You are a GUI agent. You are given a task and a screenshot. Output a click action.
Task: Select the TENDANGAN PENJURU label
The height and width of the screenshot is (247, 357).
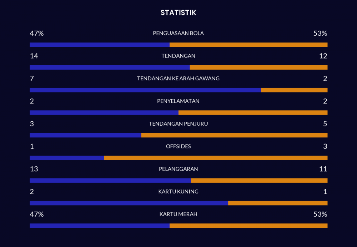178,124
